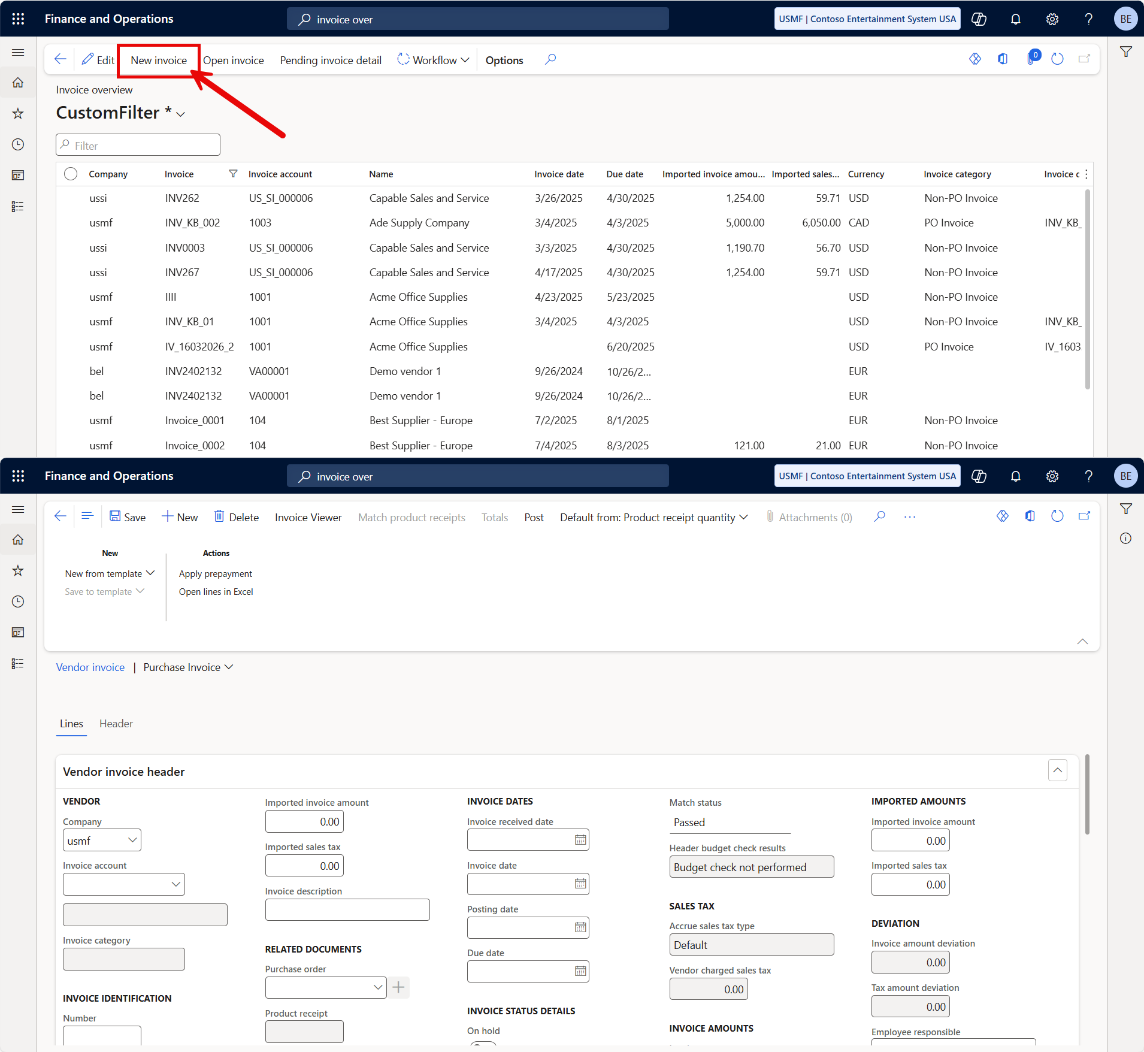The width and height of the screenshot is (1144, 1052).
Task: Collapse Vendor invoice header section
Action: 1057,770
